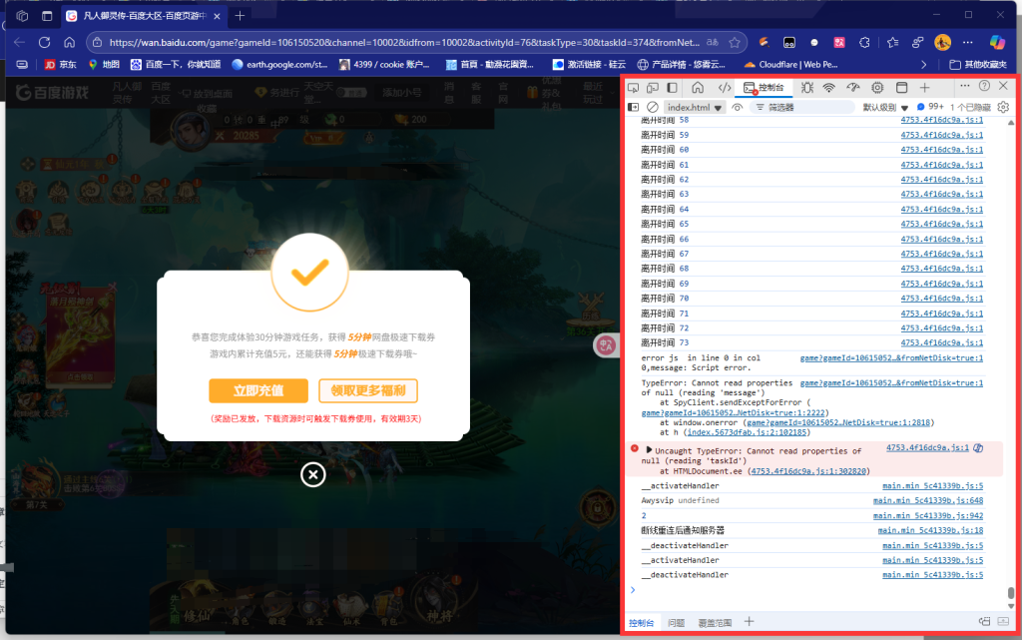The width and height of the screenshot is (1022, 640).
Task: Open main.min_5c41339b.js:942 source link
Action: (x=928, y=515)
